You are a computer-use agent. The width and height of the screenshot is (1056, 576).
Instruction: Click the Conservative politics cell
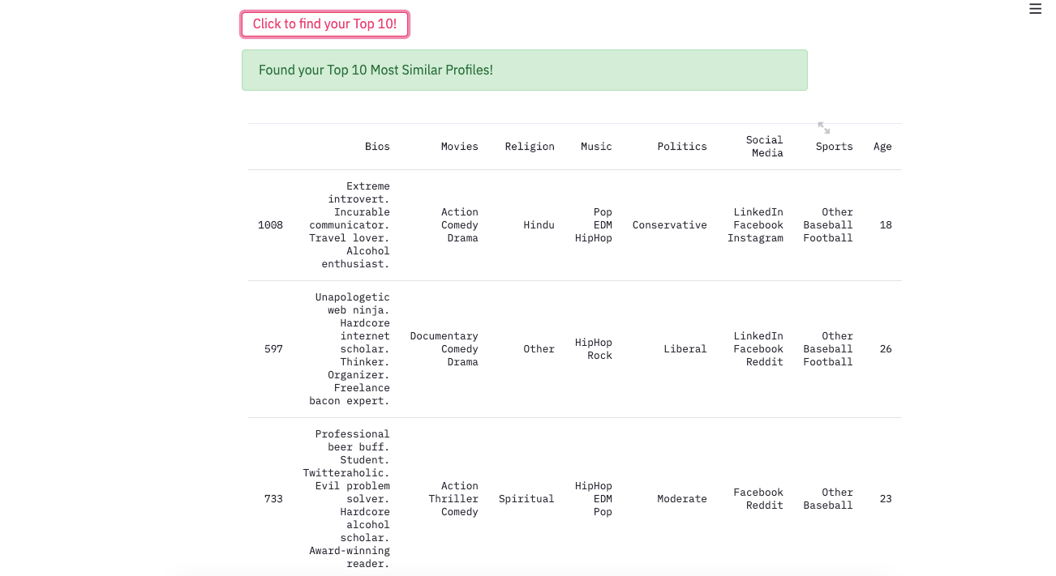pyautogui.click(x=669, y=225)
